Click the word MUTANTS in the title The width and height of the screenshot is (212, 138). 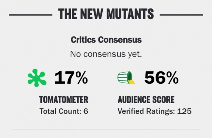pos(130,14)
